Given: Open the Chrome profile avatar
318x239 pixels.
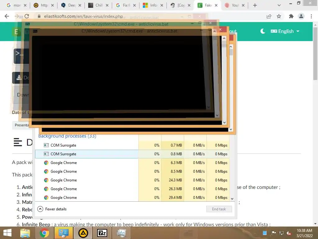Looking at the screenshot, I should pyautogui.click(x=301, y=16).
